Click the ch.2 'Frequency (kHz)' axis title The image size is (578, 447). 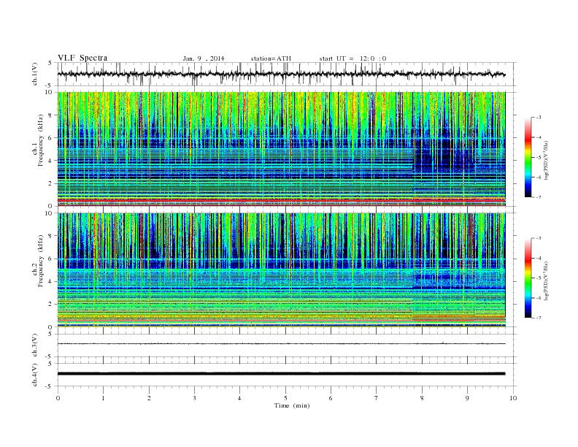pyautogui.click(x=41, y=261)
